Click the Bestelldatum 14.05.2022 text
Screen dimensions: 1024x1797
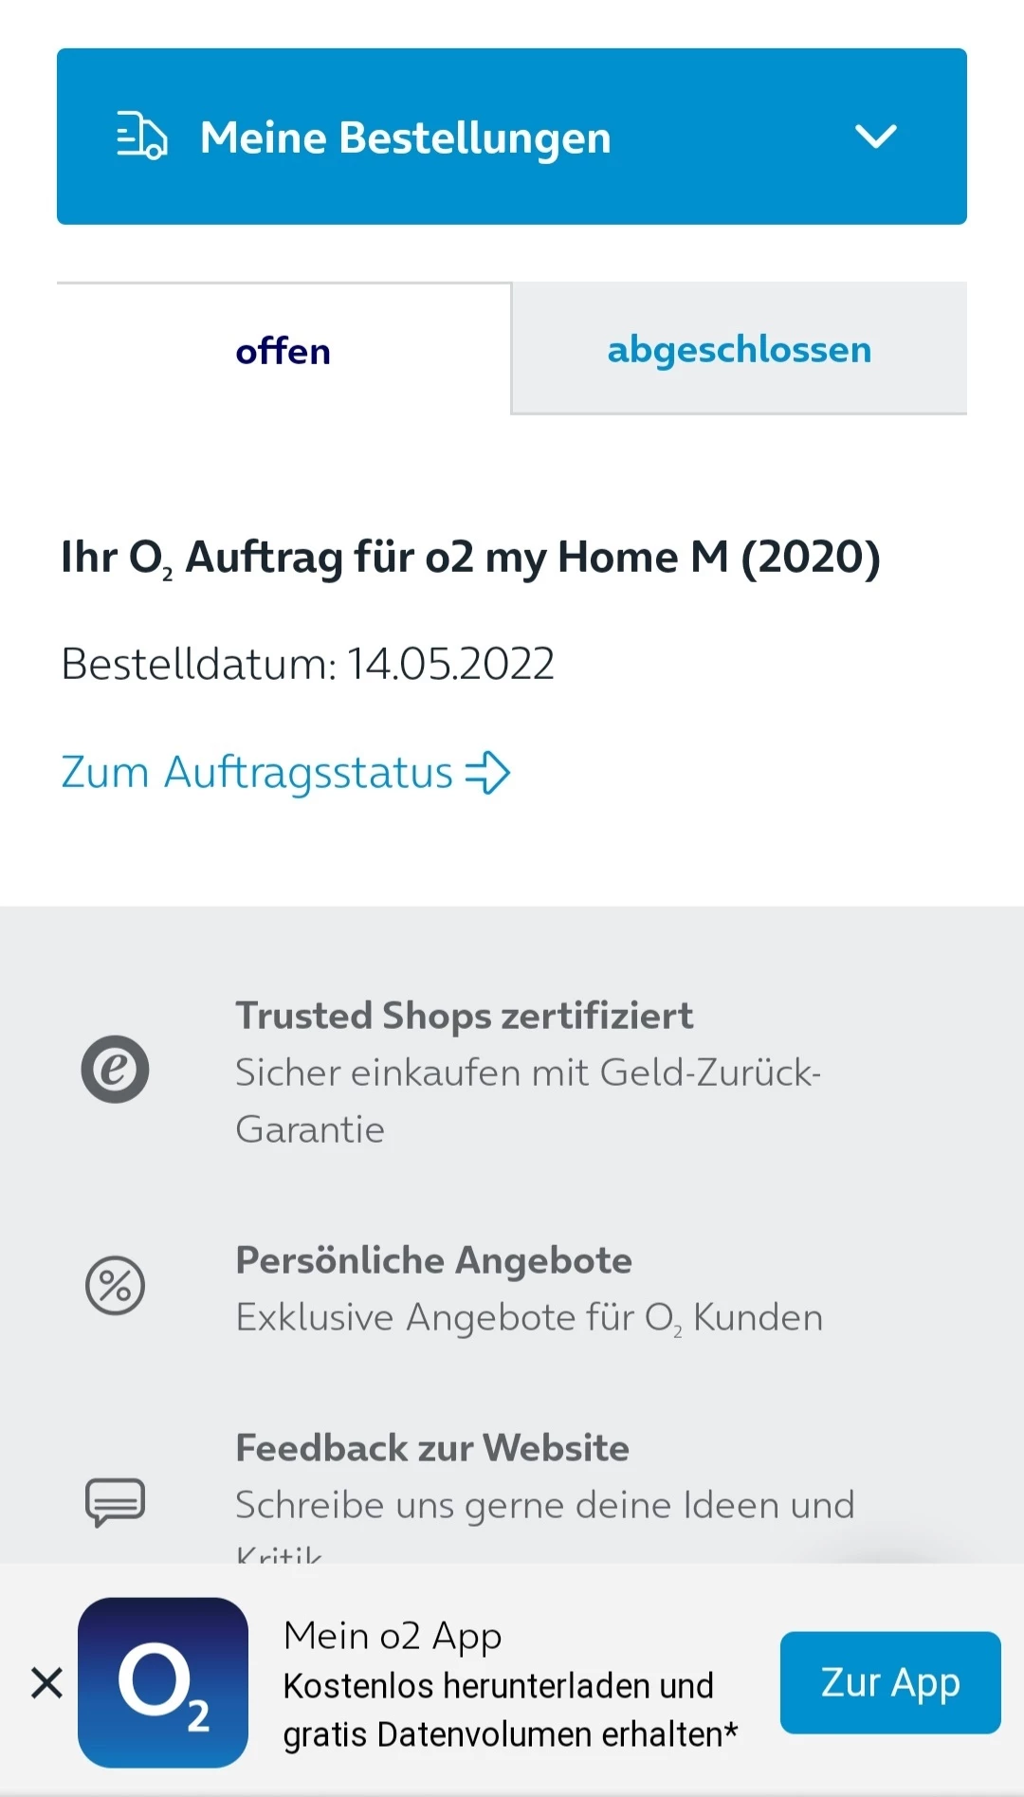[307, 664]
